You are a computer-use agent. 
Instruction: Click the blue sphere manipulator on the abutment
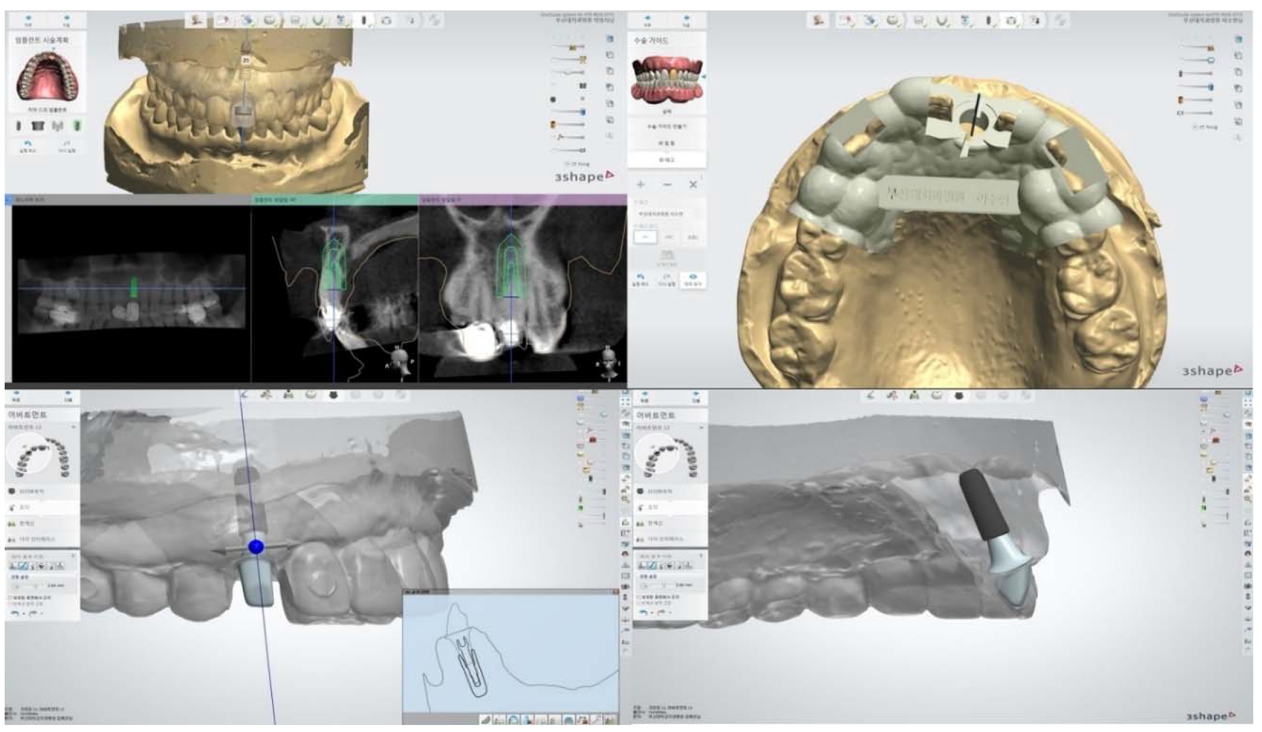(x=256, y=547)
